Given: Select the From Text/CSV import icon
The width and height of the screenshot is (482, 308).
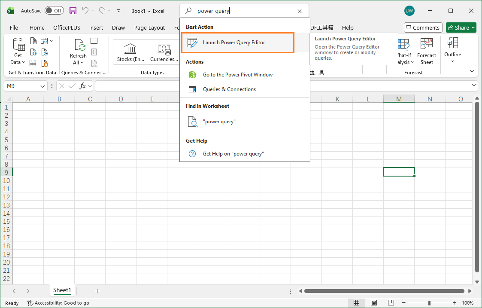Looking at the screenshot, I should click(33, 41).
